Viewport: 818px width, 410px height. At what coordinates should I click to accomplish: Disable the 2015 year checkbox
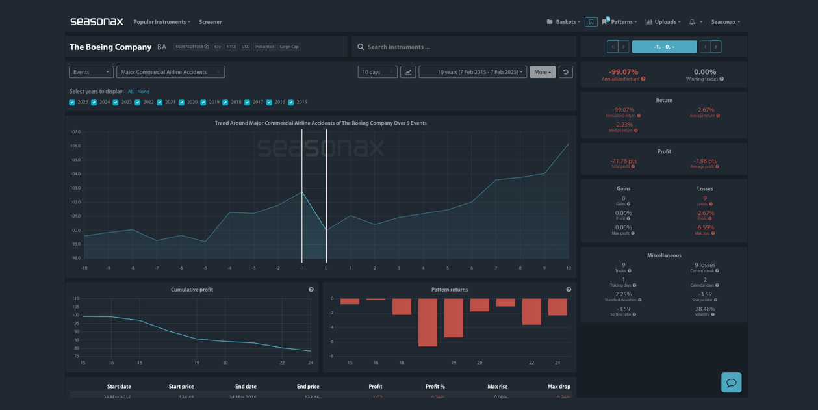click(291, 102)
